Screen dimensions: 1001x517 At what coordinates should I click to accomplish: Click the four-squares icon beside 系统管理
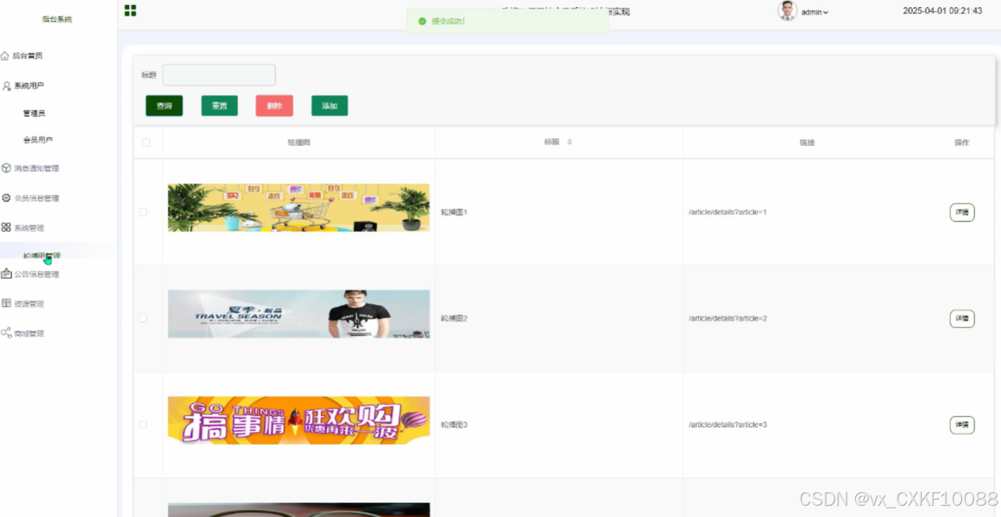tap(6, 228)
